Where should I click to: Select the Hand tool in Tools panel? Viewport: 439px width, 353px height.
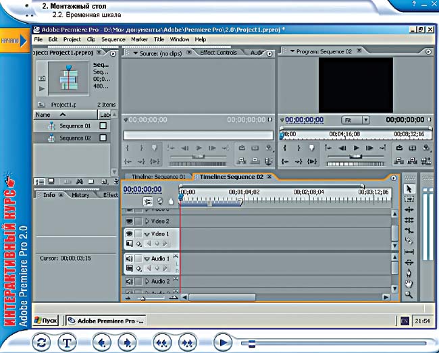point(409,283)
